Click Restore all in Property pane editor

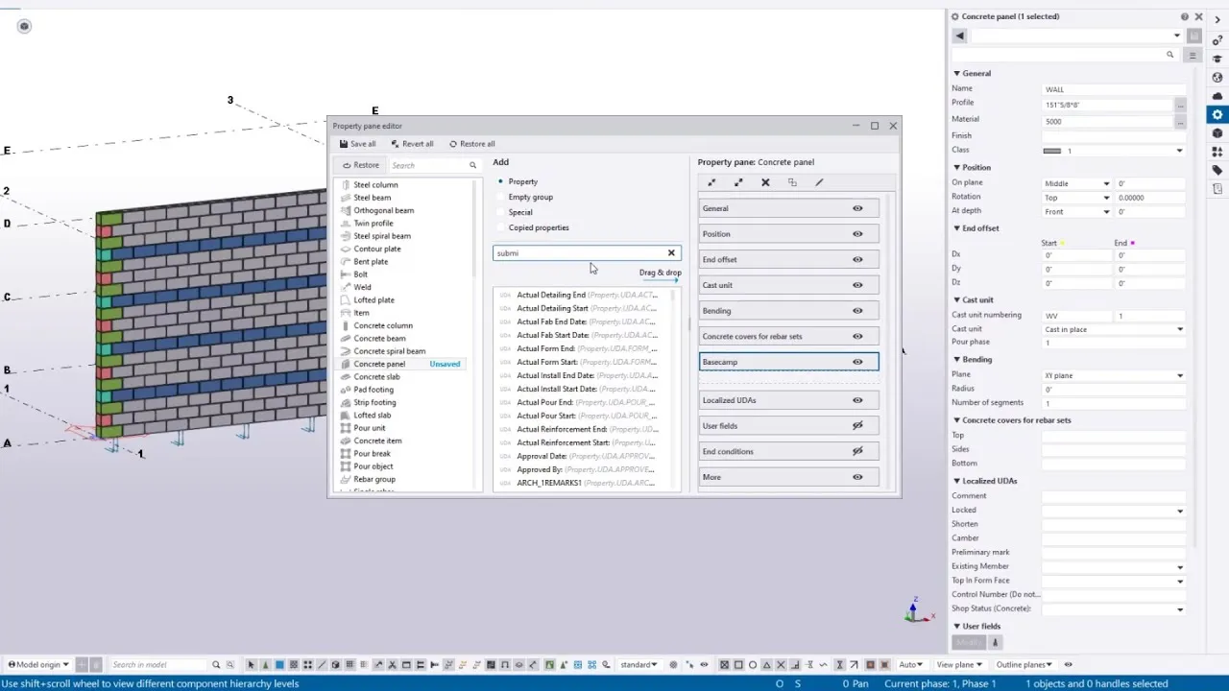[471, 144]
